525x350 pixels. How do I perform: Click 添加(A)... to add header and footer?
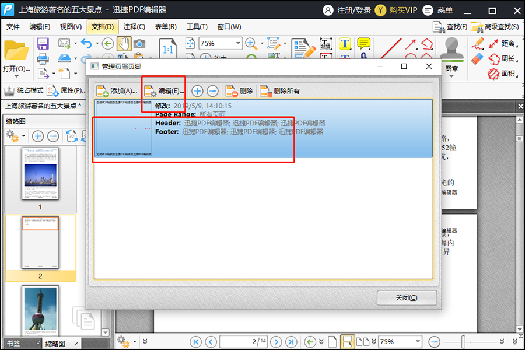tap(117, 91)
